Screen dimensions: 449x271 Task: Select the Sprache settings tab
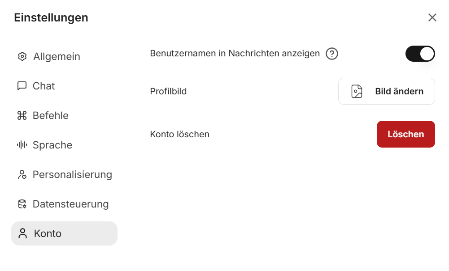(52, 145)
